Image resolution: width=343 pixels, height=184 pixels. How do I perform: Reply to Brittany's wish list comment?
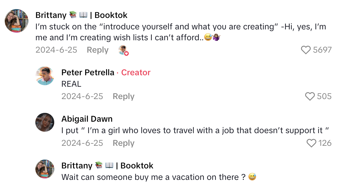(98, 50)
